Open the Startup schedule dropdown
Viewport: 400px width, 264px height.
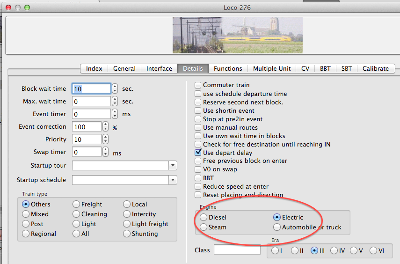coord(124,180)
